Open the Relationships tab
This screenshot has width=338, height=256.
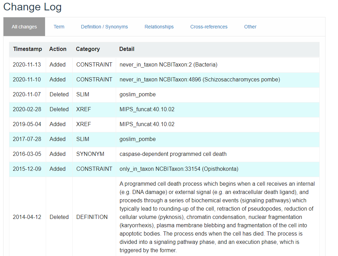pos(159,27)
